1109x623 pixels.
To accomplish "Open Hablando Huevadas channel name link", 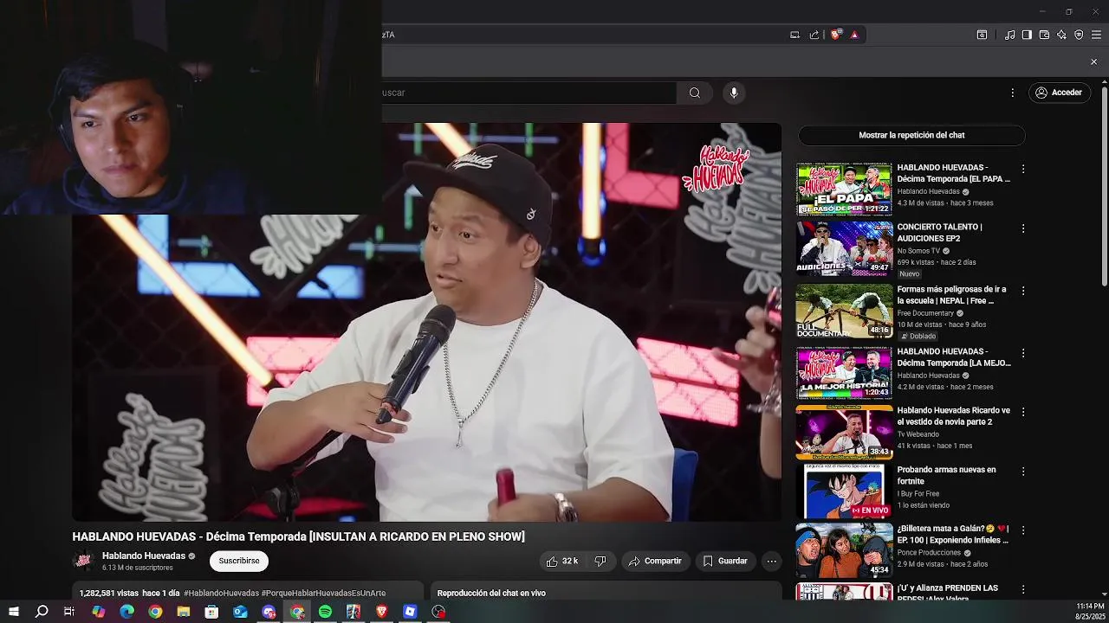I will click(144, 556).
